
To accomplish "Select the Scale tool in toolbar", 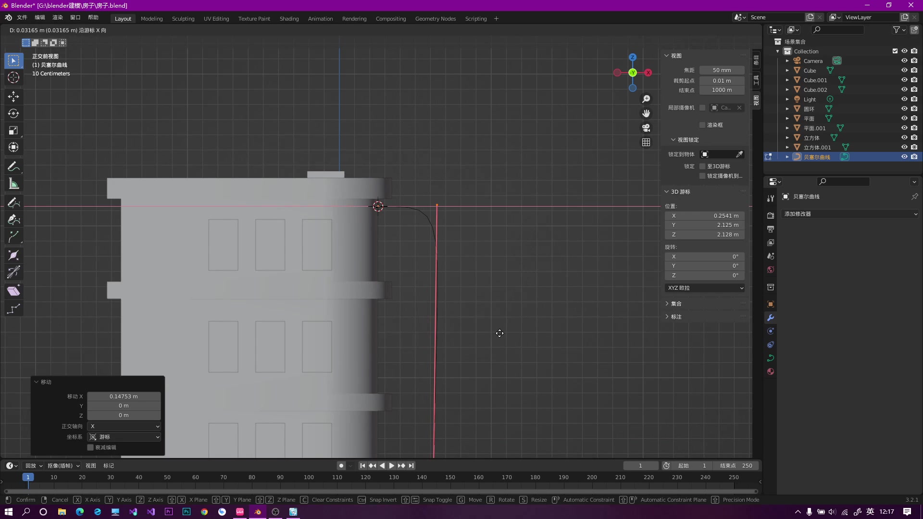I will 13,130.
